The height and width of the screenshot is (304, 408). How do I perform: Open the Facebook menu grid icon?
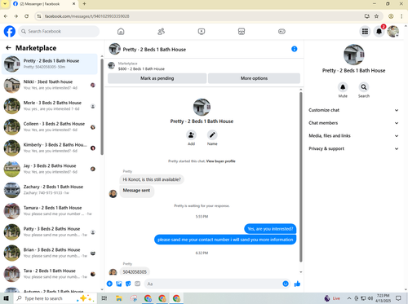click(x=365, y=32)
